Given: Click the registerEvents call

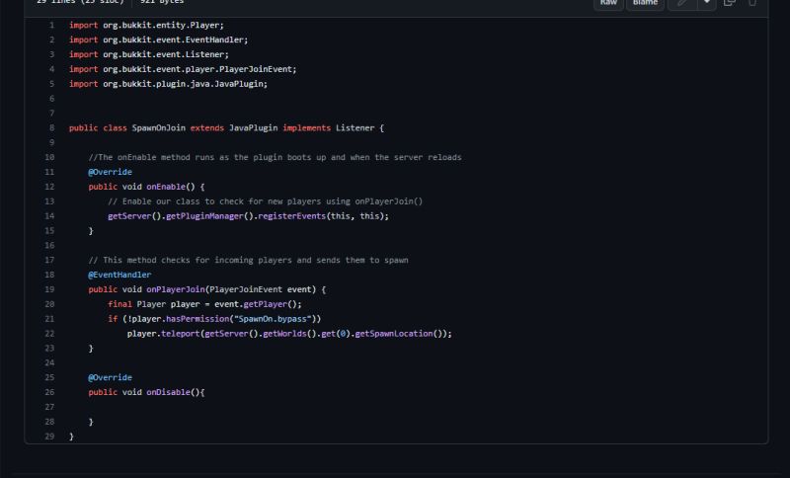Looking at the screenshot, I should point(291,216).
